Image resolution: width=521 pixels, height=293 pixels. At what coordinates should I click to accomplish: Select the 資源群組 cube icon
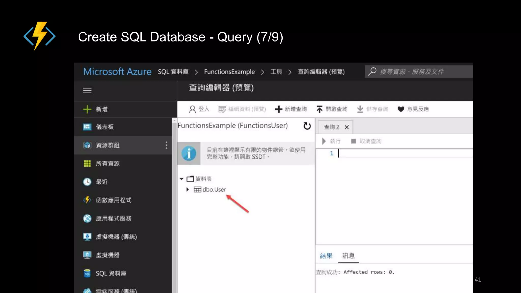coord(87,145)
